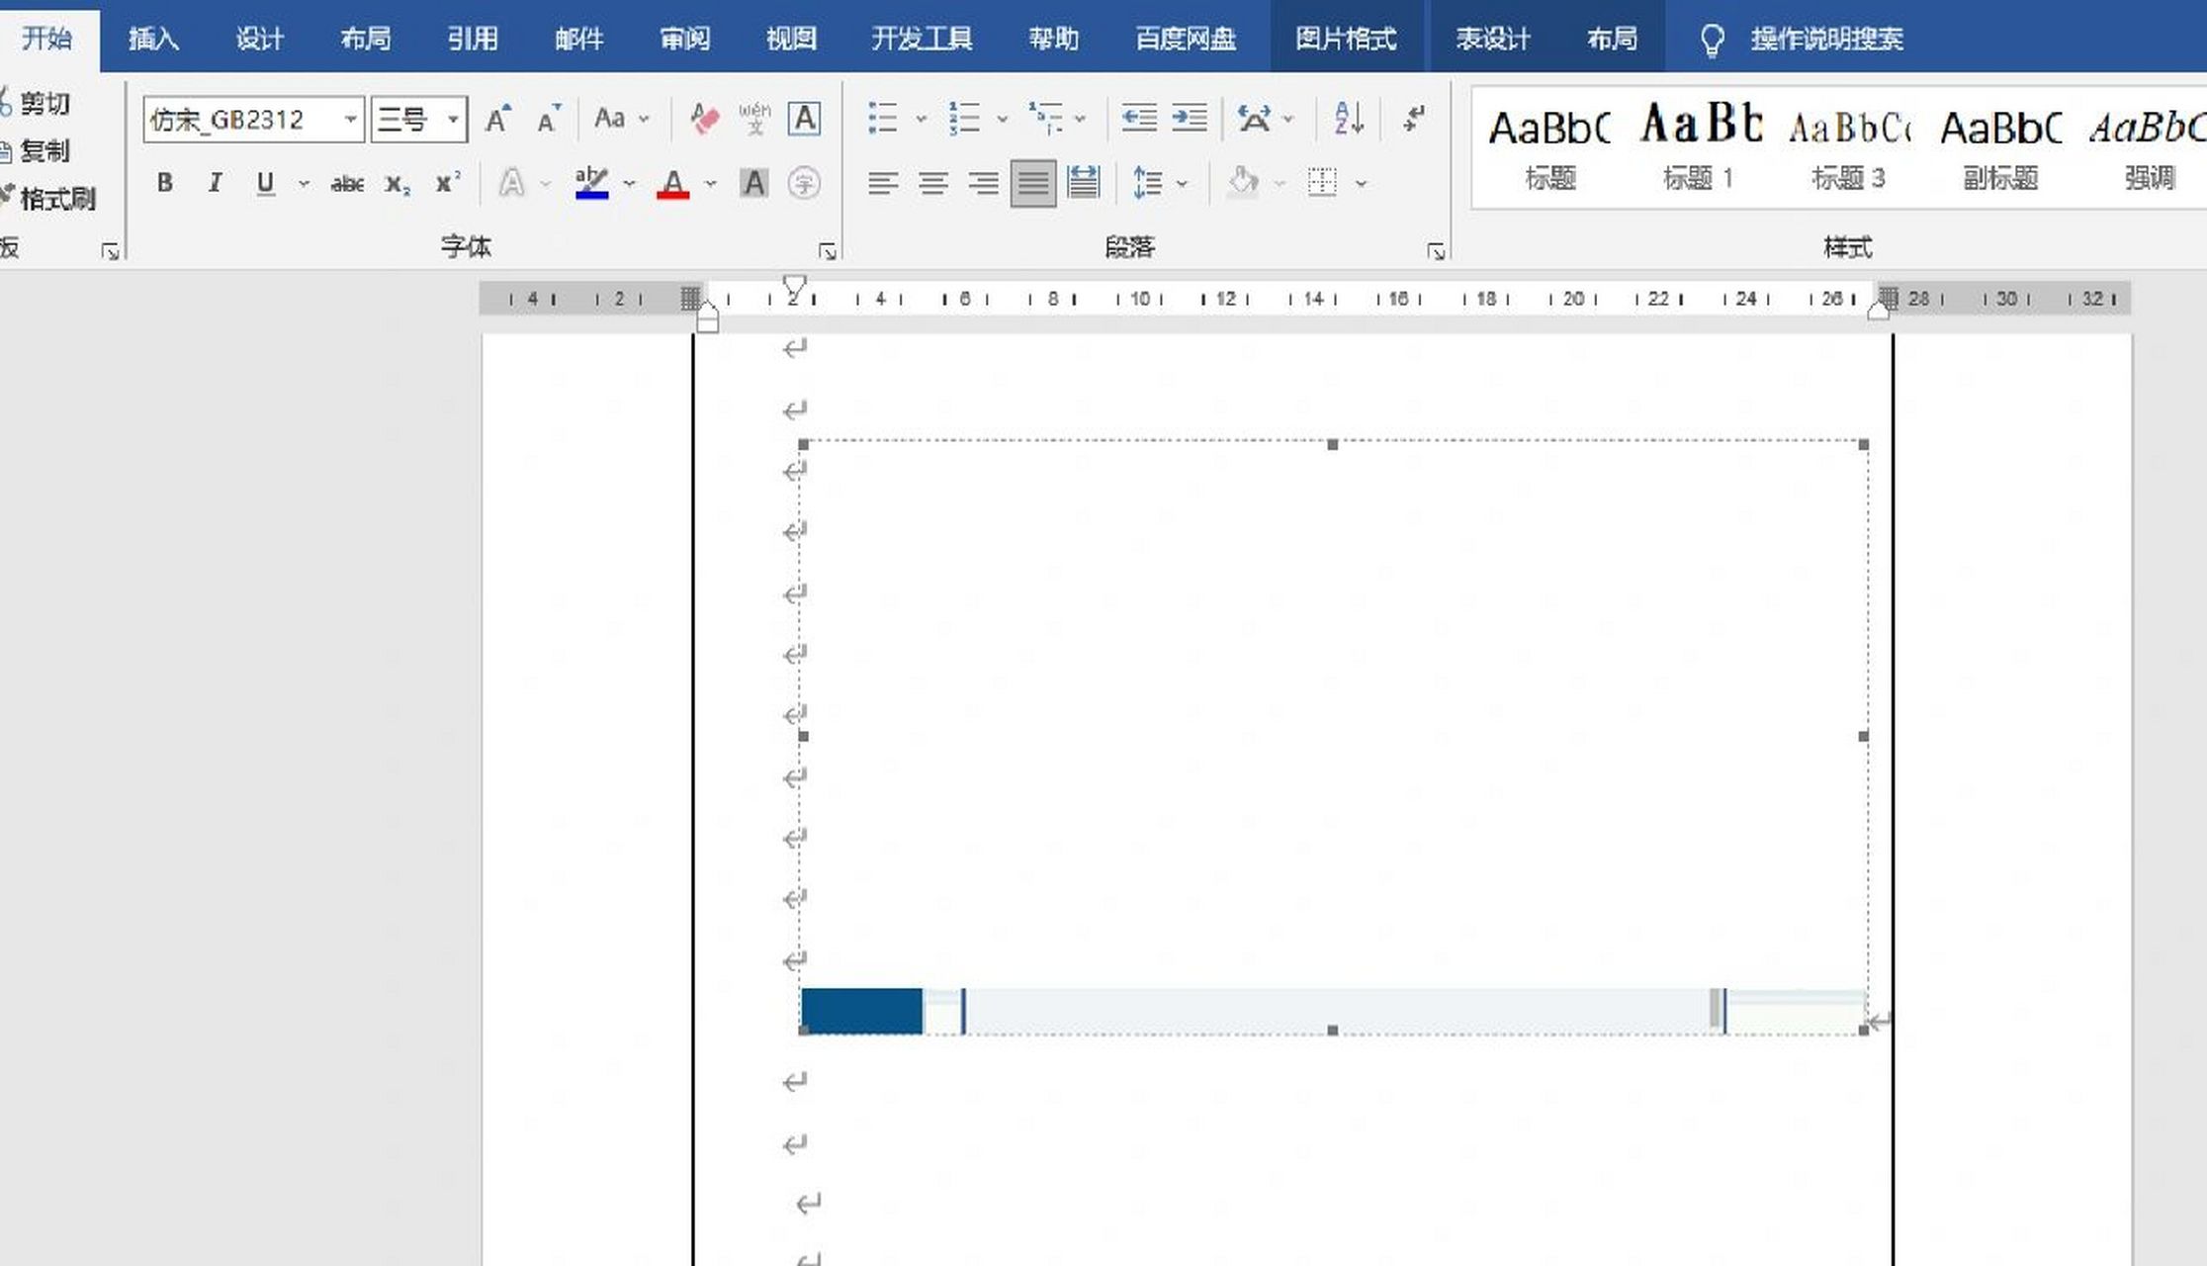The image size is (2207, 1266).
Task: Toggle Strikethrough formatting
Action: pos(347,183)
